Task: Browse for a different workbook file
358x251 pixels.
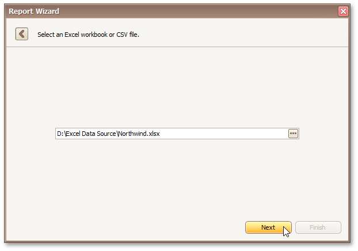Action: point(293,134)
